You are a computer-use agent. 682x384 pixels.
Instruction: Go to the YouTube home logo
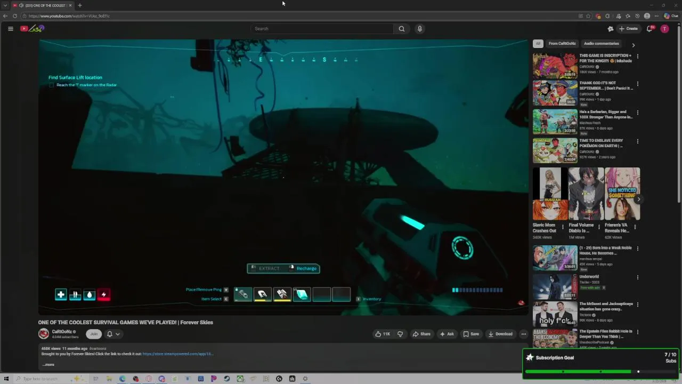click(32, 29)
